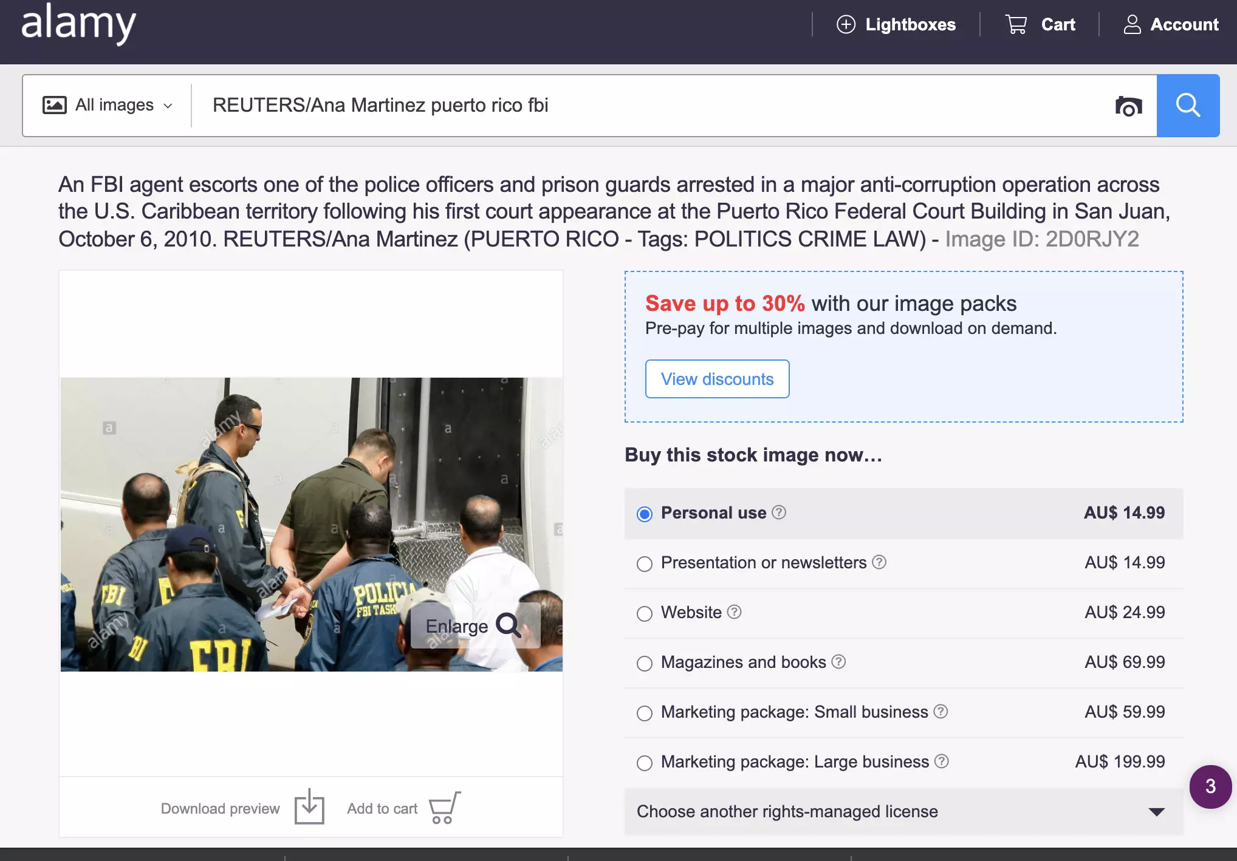Open the shopping Cart icon in header

[1016, 24]
